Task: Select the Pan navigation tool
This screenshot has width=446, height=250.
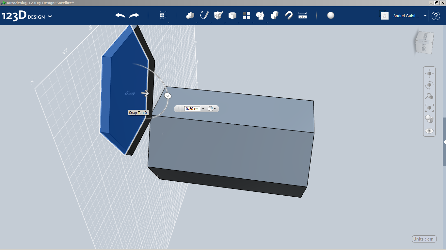Action: [429, 74]
